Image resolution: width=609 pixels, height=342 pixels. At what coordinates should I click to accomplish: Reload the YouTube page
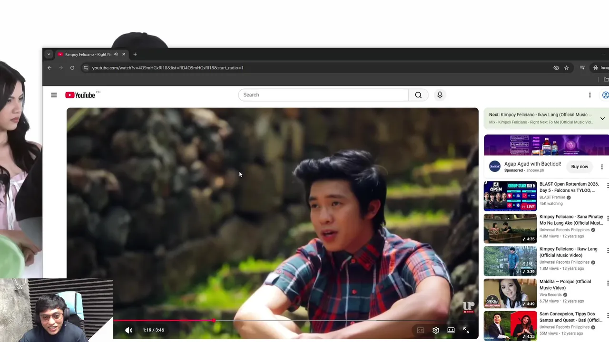(72, 68)
